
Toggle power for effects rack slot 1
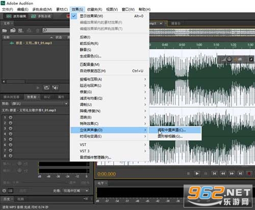click(11, 117)
